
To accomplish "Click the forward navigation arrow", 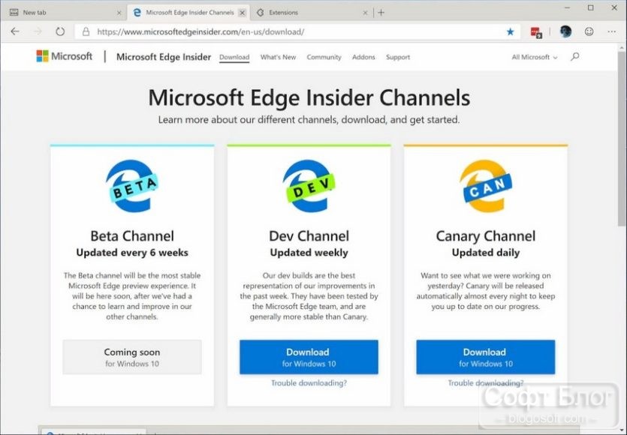I will [x=38, y=31].
